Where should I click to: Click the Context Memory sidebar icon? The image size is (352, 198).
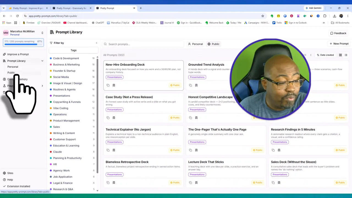pyautogui.click(x=4, y=79)
